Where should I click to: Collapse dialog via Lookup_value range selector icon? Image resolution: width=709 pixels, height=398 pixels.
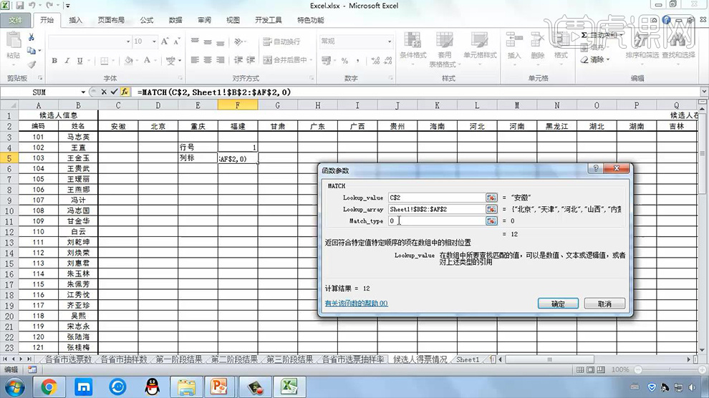[491, 198]
